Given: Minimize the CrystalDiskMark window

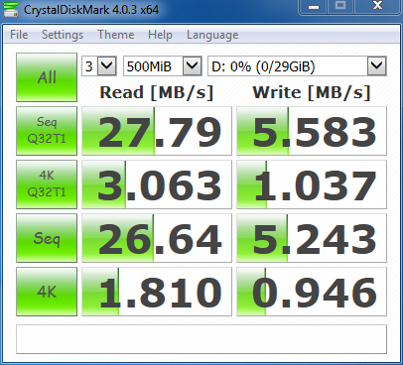Looking at the screenshot, I should point(314,7).
